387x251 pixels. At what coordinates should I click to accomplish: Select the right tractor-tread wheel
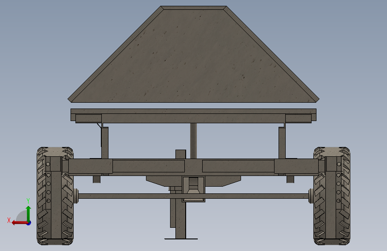point(332,196)
